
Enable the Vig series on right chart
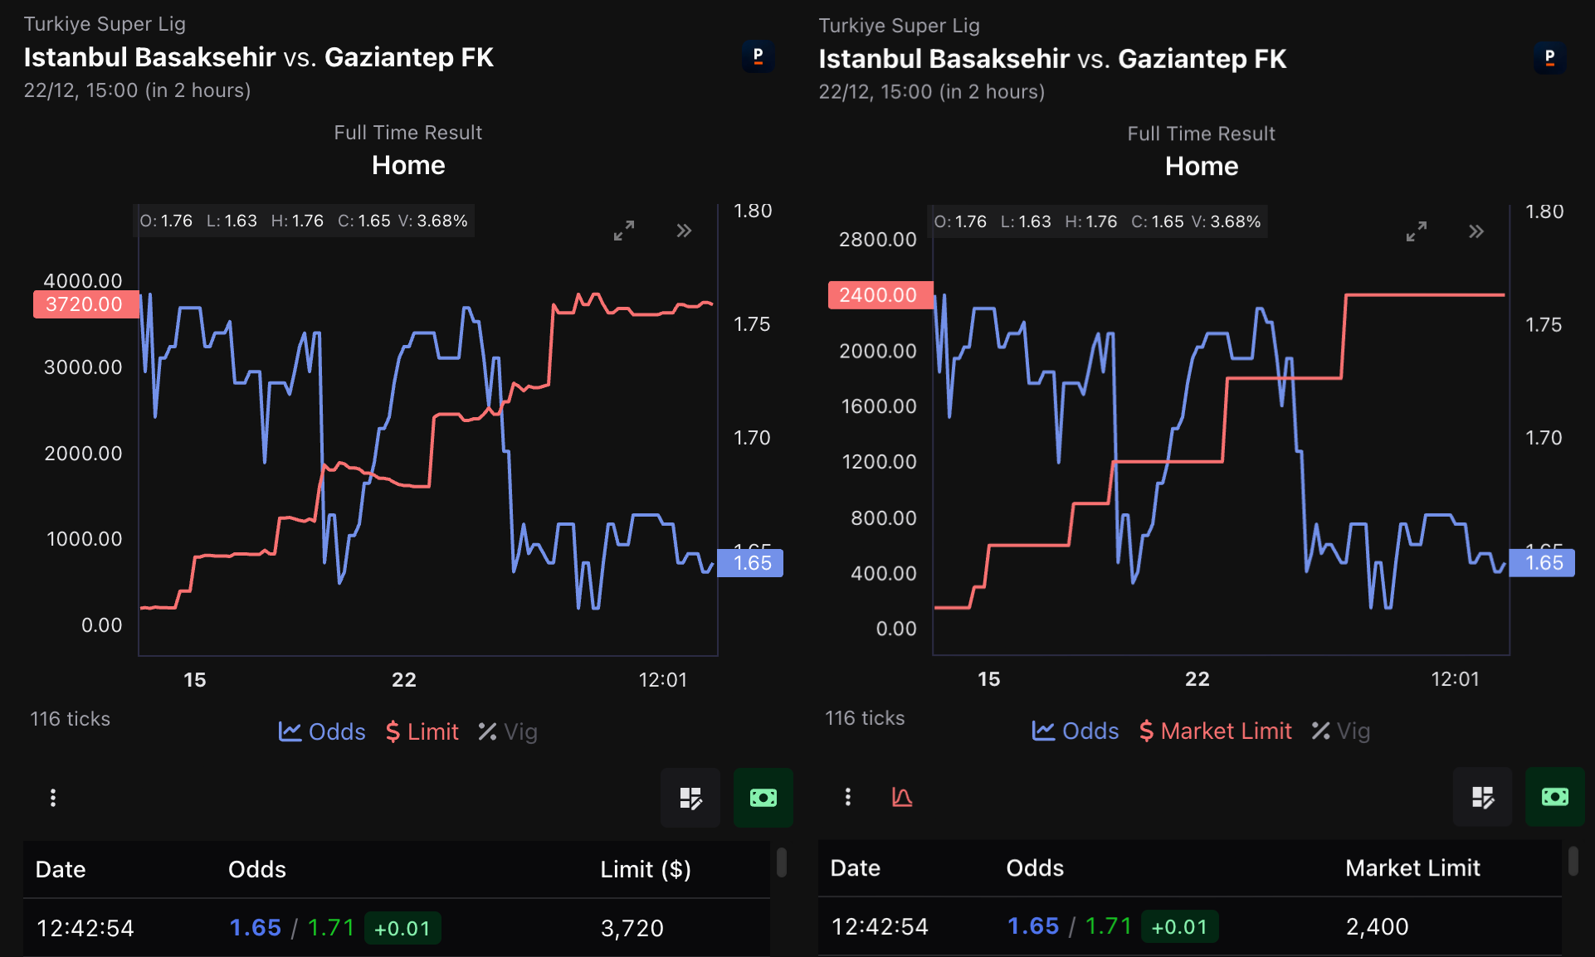(1341, 731)
